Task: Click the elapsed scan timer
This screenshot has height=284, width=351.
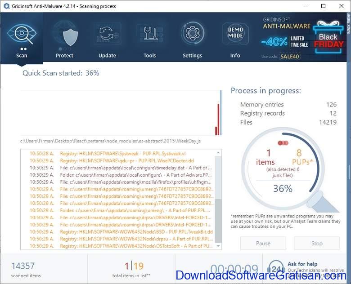Action: [234, 269]
